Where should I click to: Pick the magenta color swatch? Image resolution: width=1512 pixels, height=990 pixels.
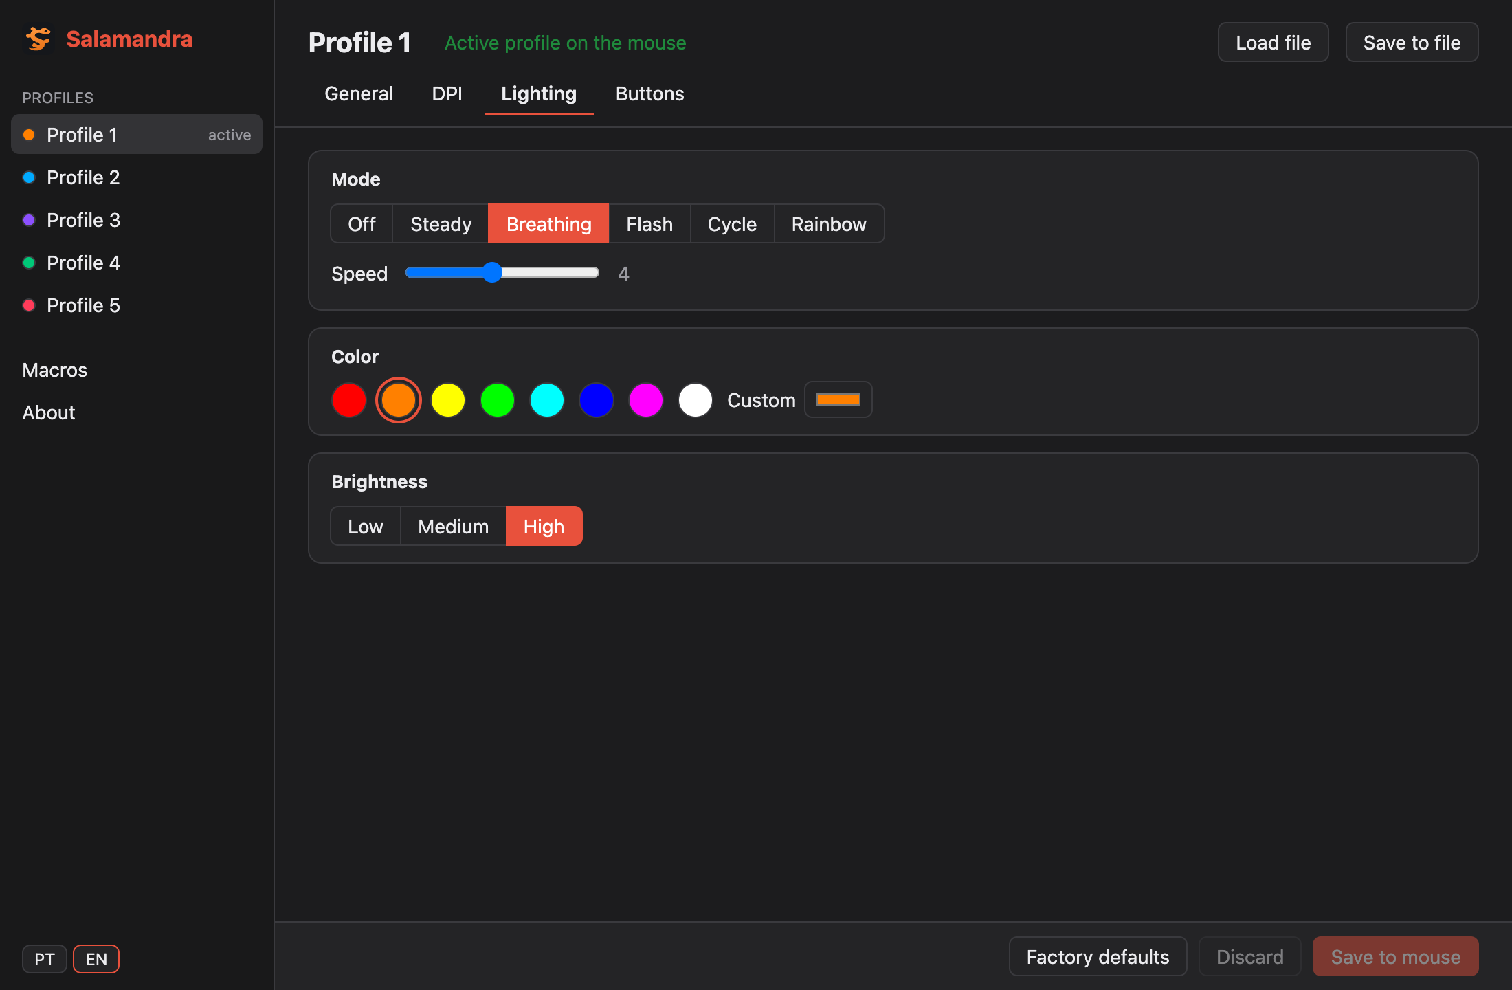pos(646,400)
